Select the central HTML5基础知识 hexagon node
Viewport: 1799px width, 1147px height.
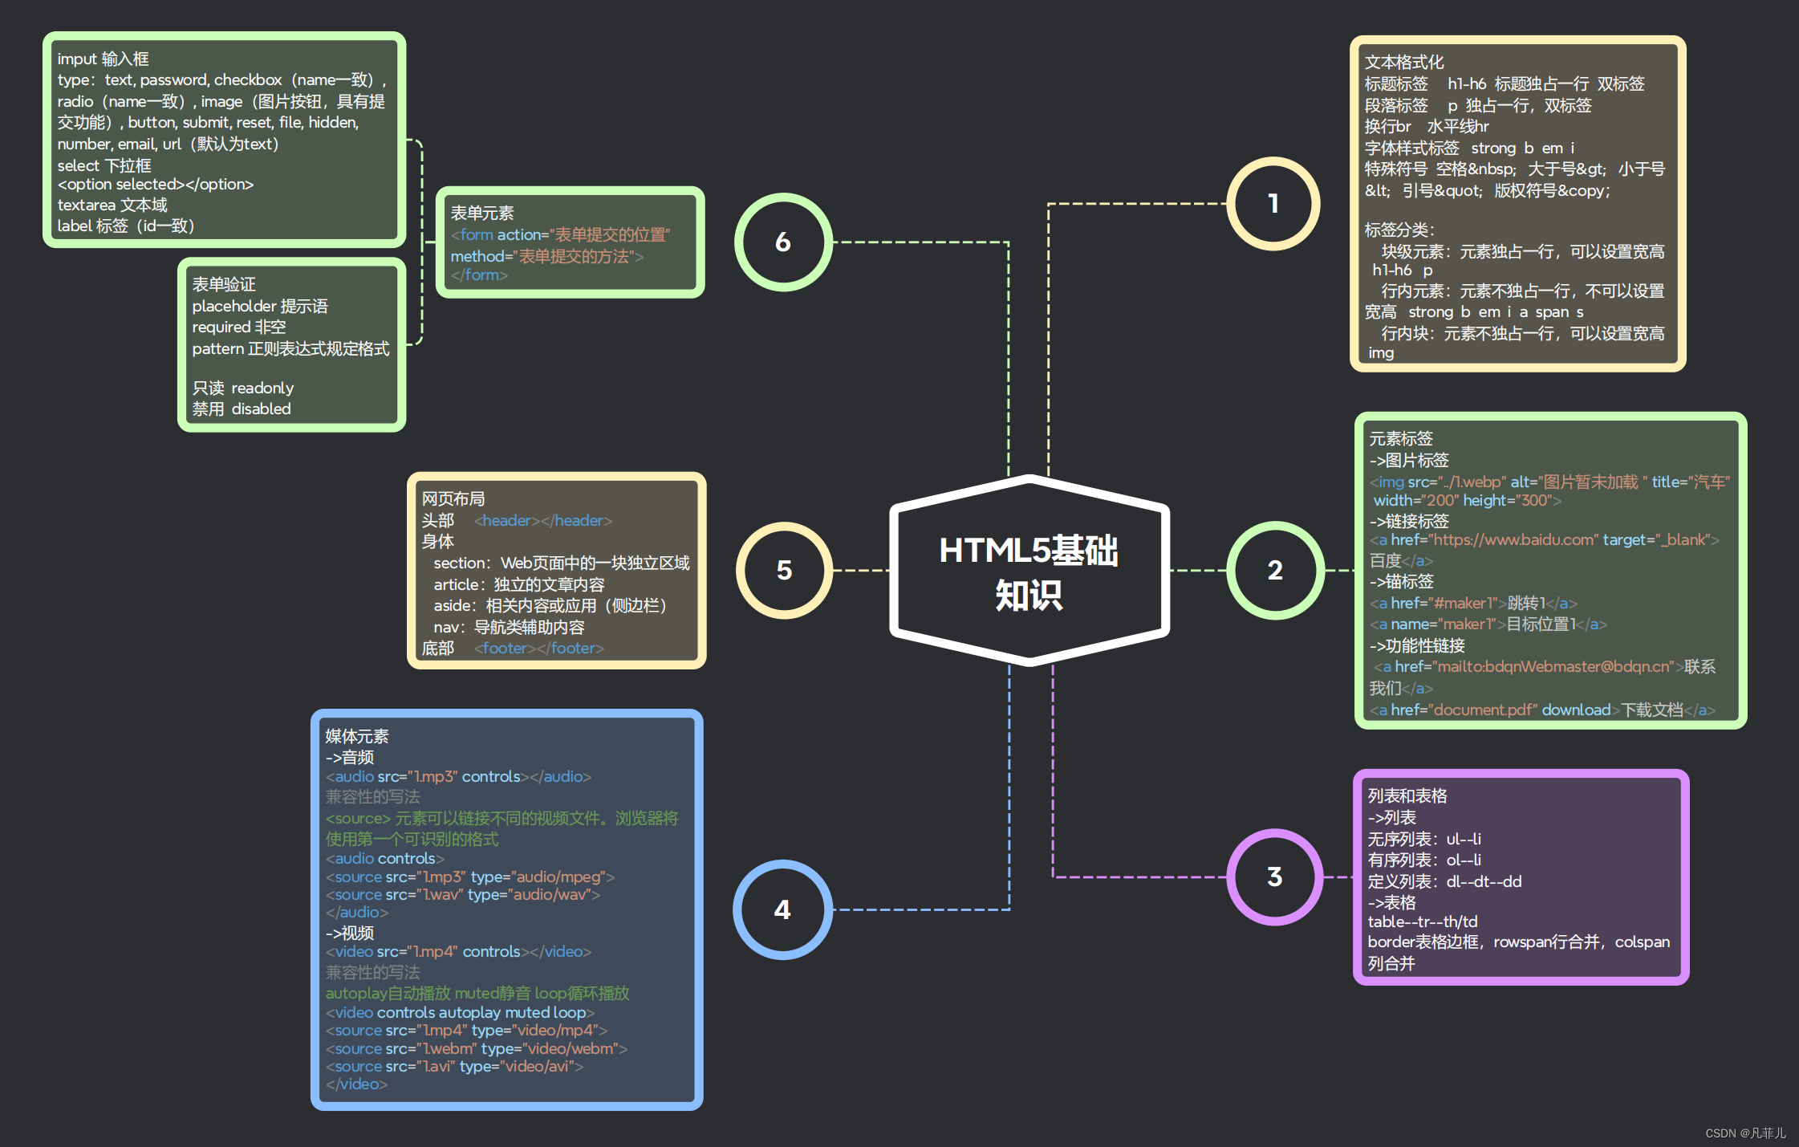pos(1029,571)
